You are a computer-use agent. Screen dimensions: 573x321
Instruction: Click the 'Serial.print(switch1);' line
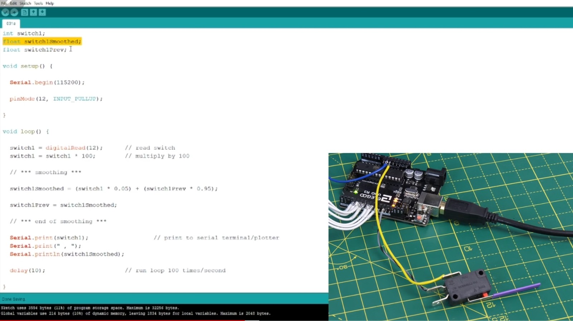[x=49, y=238]
